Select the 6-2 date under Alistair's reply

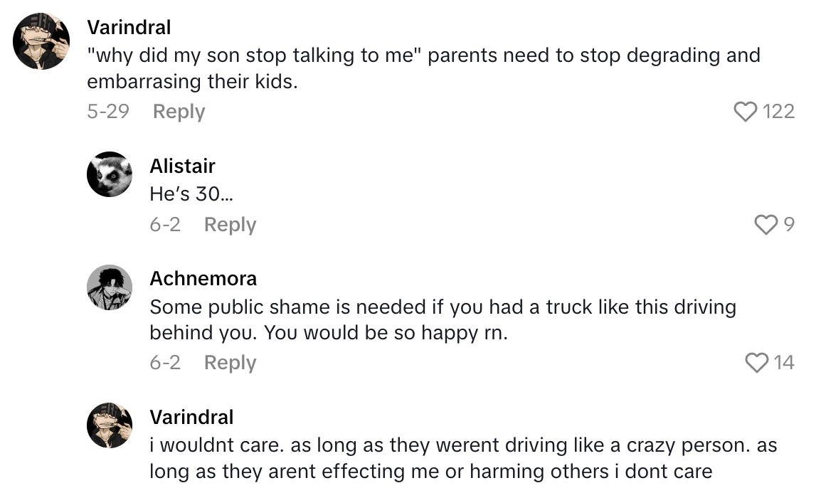164,225
